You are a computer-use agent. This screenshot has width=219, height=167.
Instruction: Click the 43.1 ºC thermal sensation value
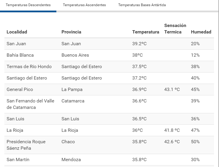pyautogui.click(x=172, y=90)
